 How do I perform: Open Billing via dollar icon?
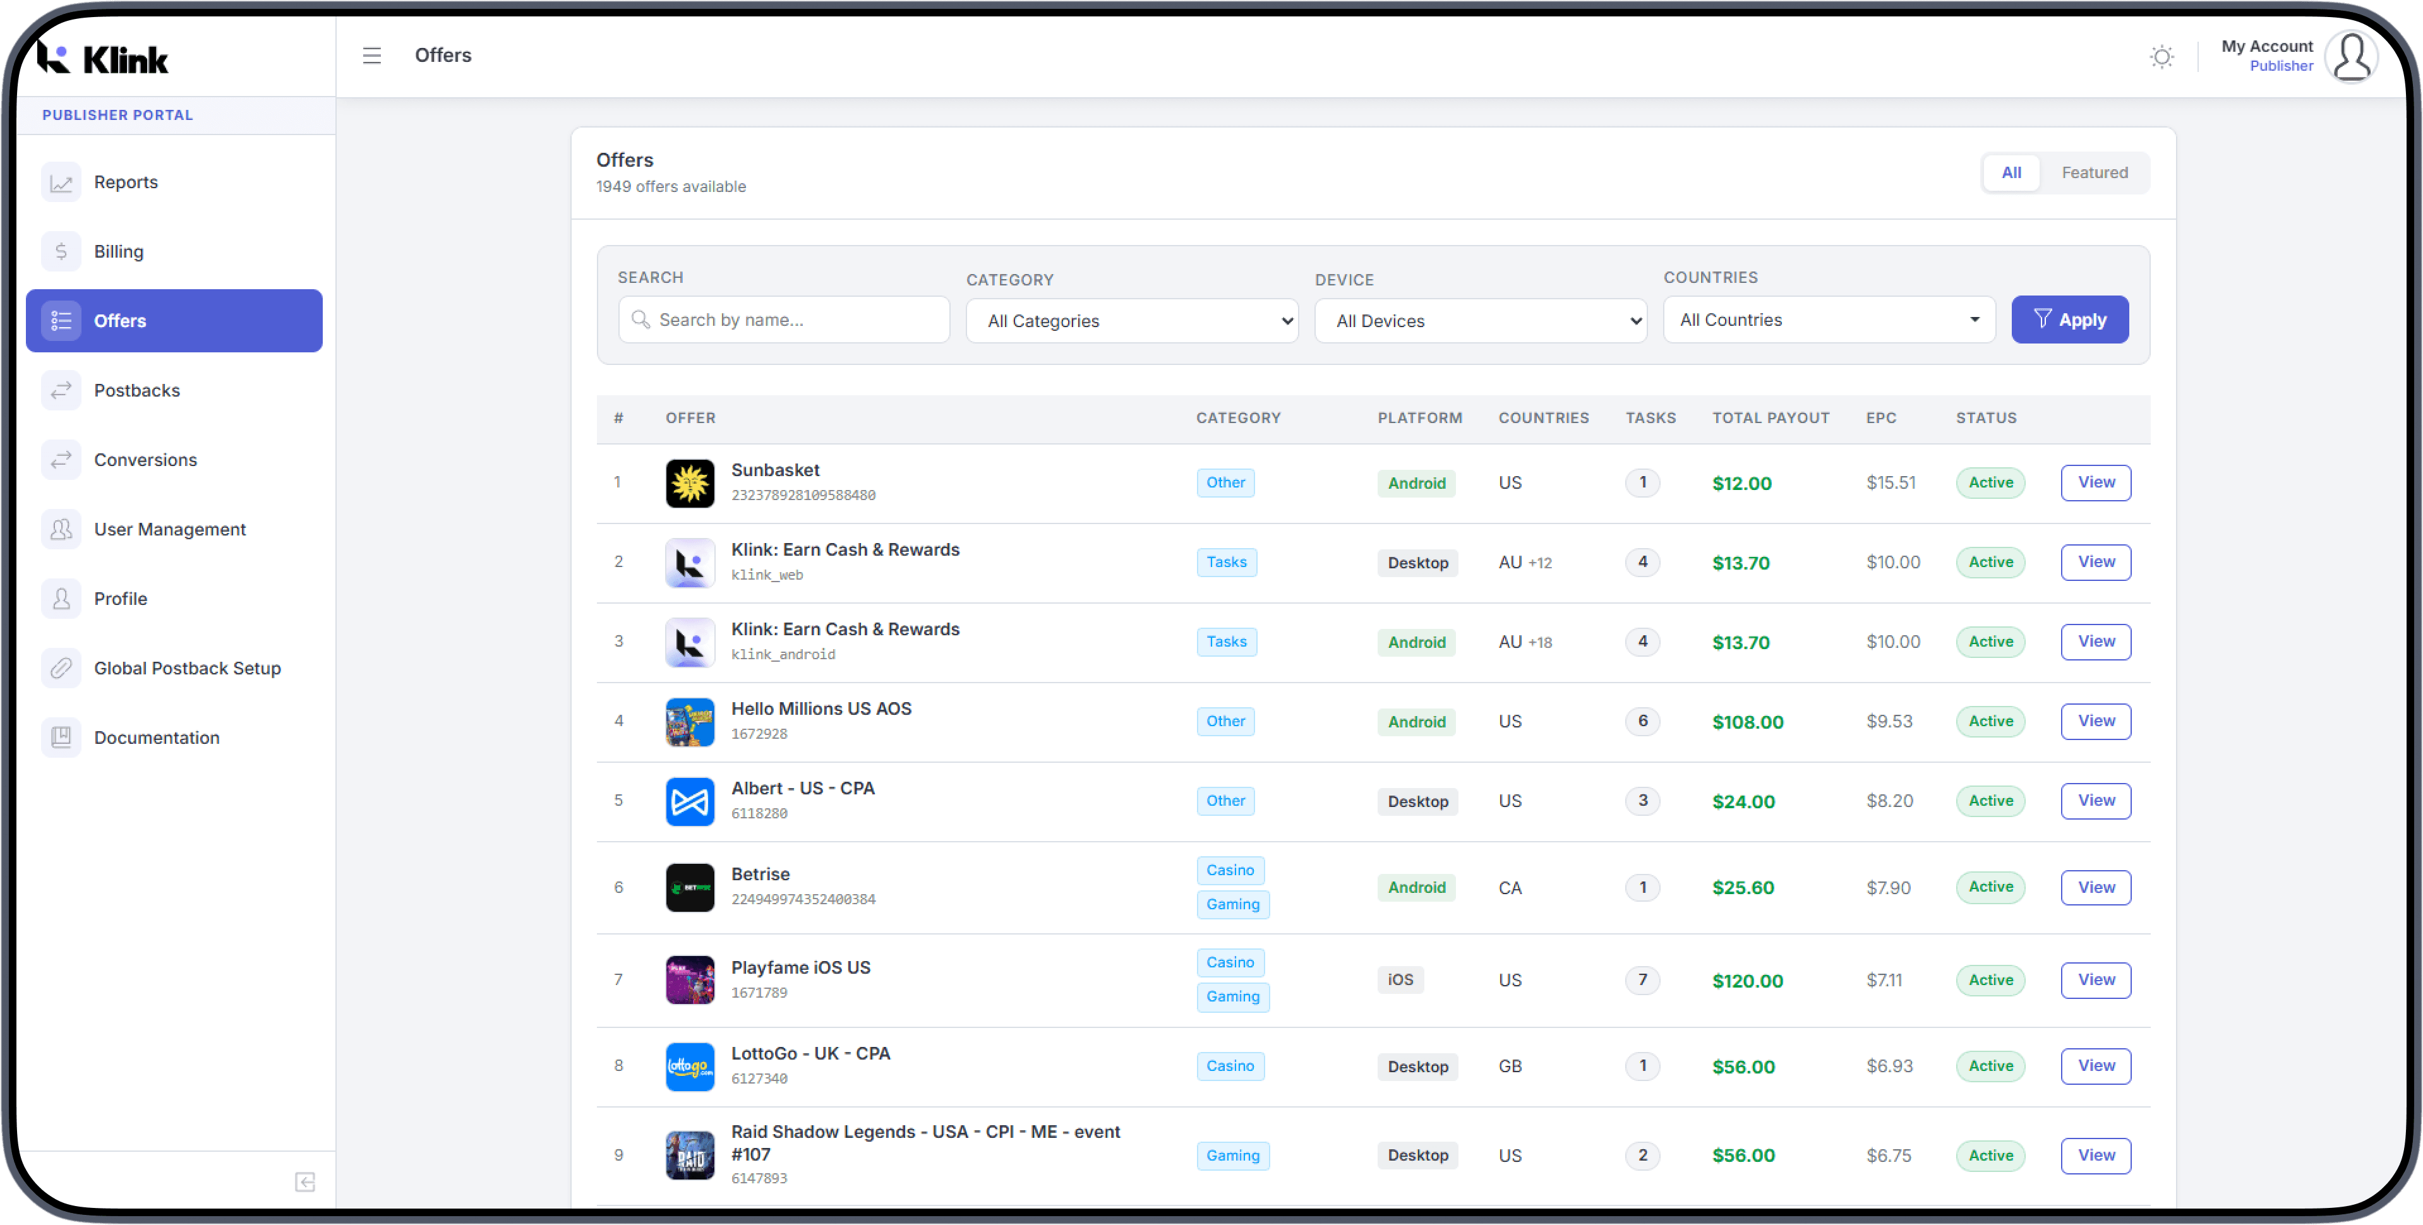(61, 252)
